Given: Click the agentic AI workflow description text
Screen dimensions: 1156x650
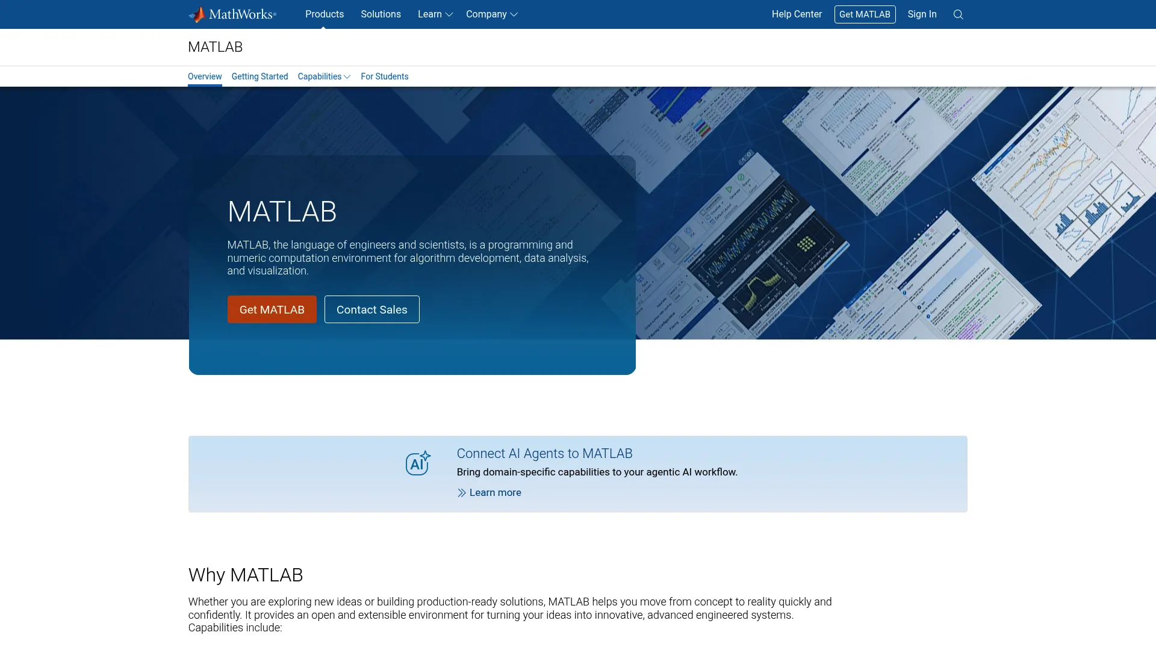Looking at the screenshot, I should 597,472.
